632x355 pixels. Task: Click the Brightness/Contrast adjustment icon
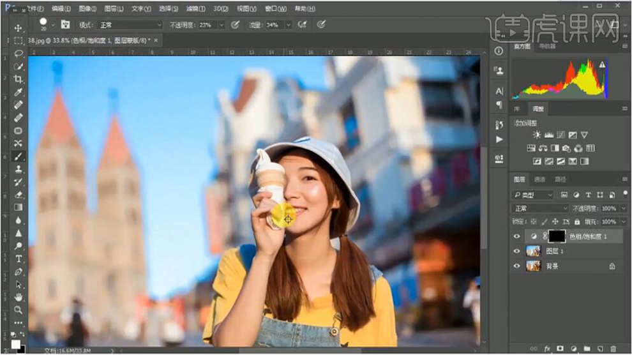537,135
